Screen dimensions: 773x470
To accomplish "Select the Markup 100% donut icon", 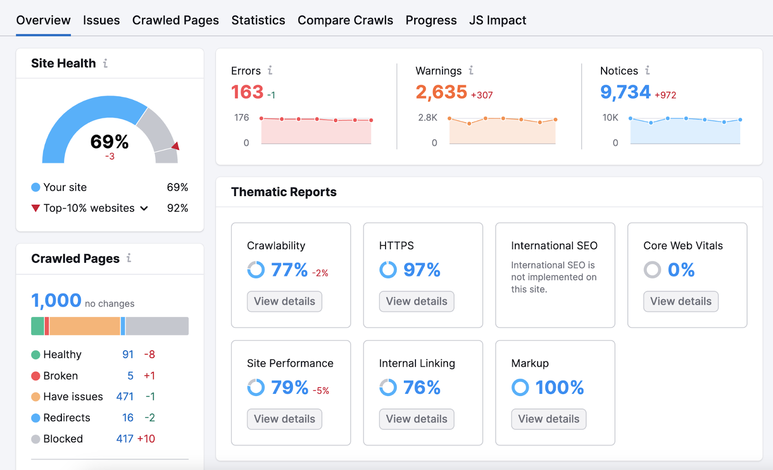I will [x=520, y=387].
